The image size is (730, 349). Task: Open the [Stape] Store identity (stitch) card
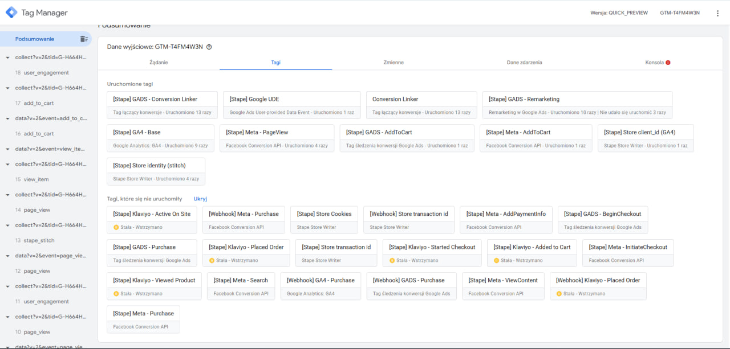(156, 172)
